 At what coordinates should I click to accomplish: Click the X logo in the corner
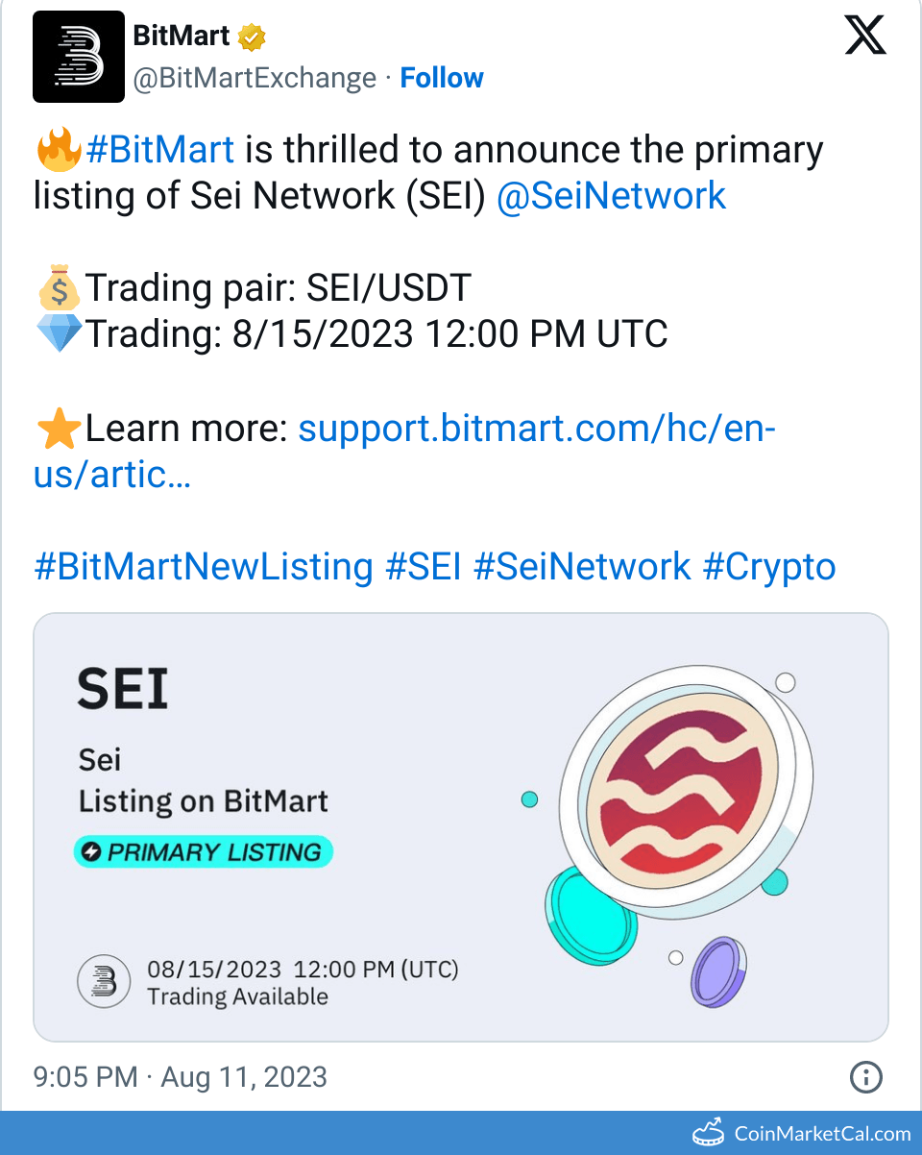point(864,35)
